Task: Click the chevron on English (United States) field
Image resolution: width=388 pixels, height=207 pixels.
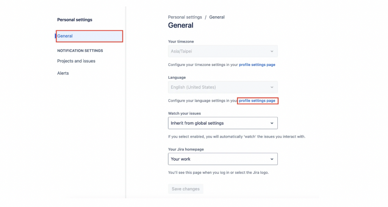Action: click(272, 87)
